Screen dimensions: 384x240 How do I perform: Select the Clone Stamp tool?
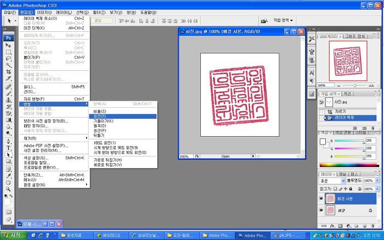(8, 100)
